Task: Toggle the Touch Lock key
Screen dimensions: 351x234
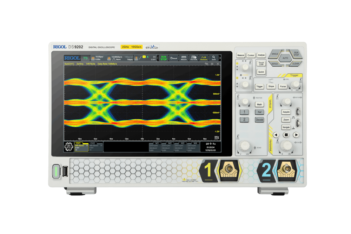Action: [261, 63]
